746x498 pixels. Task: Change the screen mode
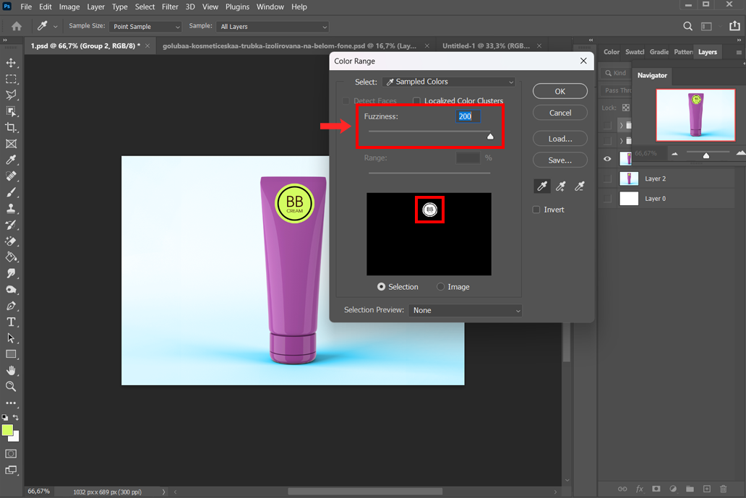pyautogui.click(x=11, y=471)
